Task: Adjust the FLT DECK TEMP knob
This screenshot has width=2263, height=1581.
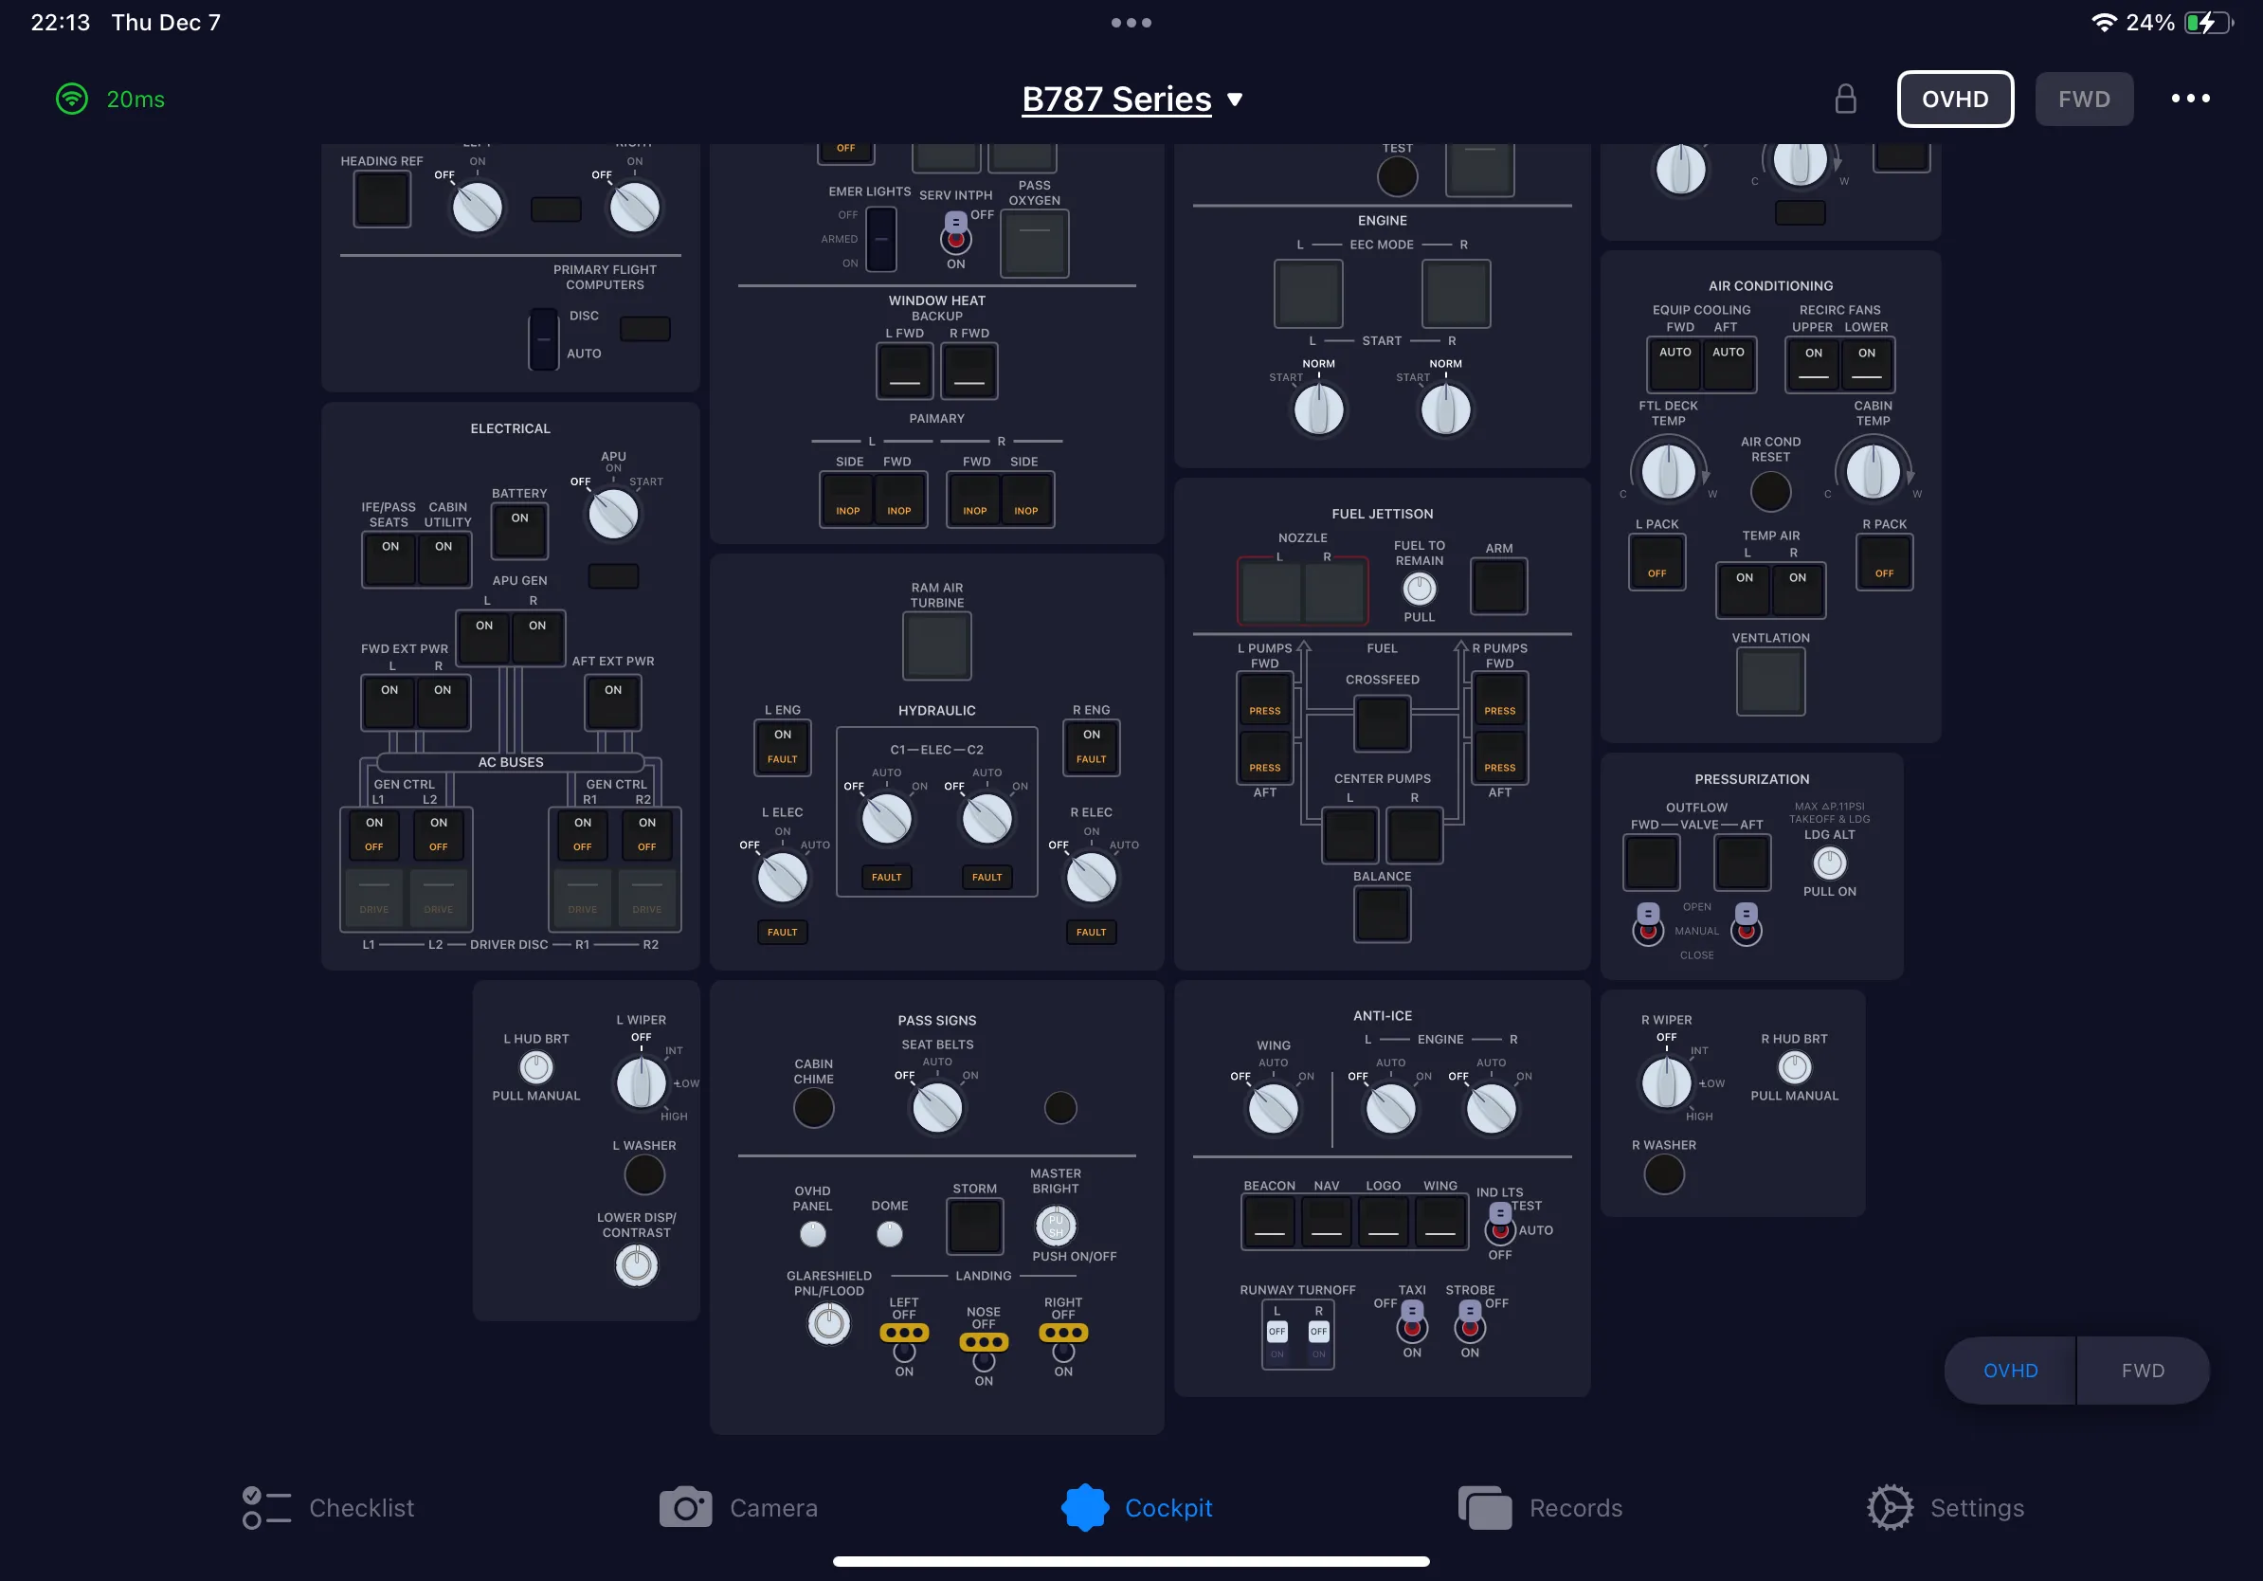Action: pos(1668,472)
